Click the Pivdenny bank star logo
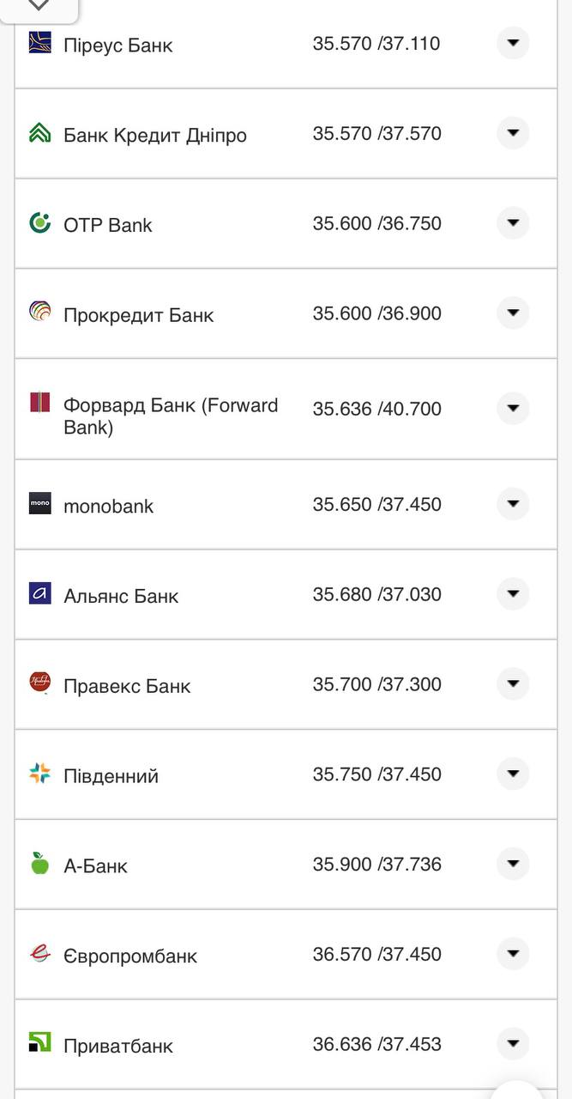Image resolution: width=572 pixels, height=1099 pixels. point(39,771)
